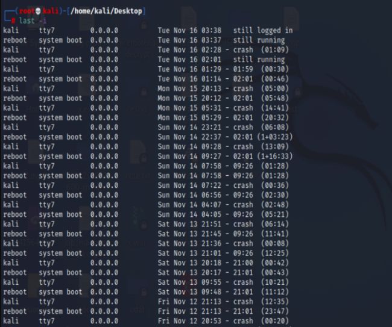Click the '(06:14)' crash duration
The image size is (392, 327).
pyautogui.click(x=275, y=225)
